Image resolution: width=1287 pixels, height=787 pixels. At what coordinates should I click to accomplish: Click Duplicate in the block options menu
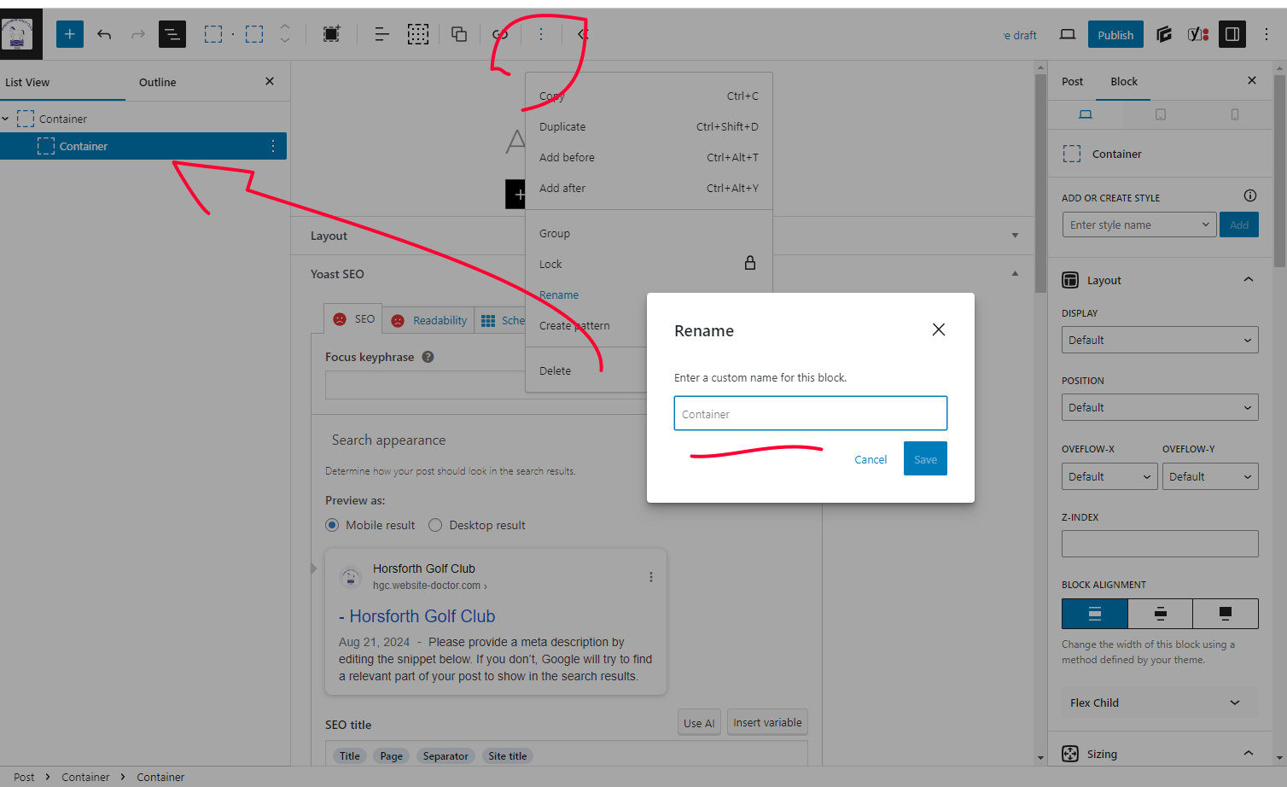point(562,126)
